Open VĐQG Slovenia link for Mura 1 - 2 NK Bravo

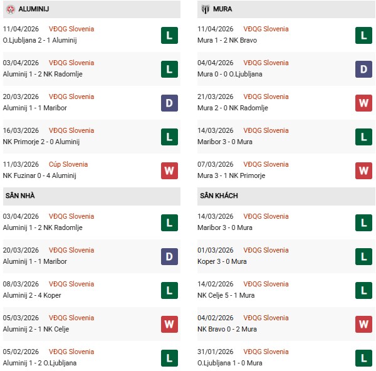[266, 29]
